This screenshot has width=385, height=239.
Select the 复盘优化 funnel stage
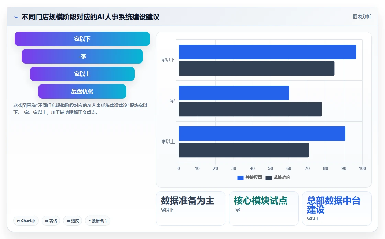coord(82,91)
